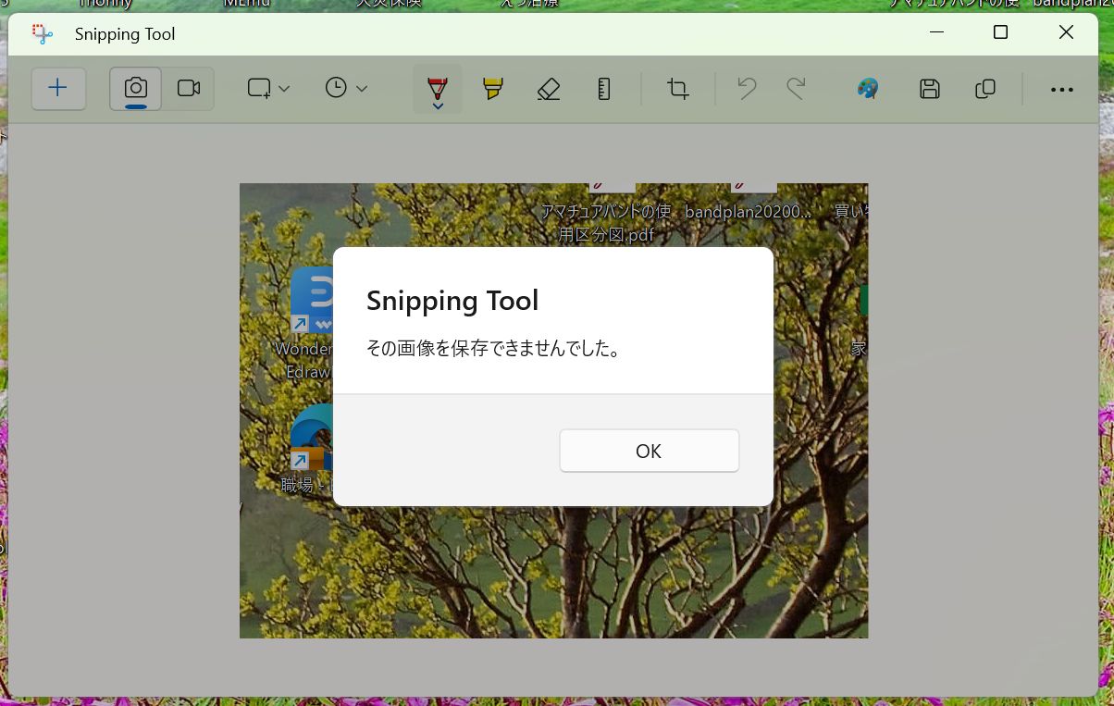Undo the last edit
The height and width of the screenshot is (706, 1114).
[x=747, y=89]
